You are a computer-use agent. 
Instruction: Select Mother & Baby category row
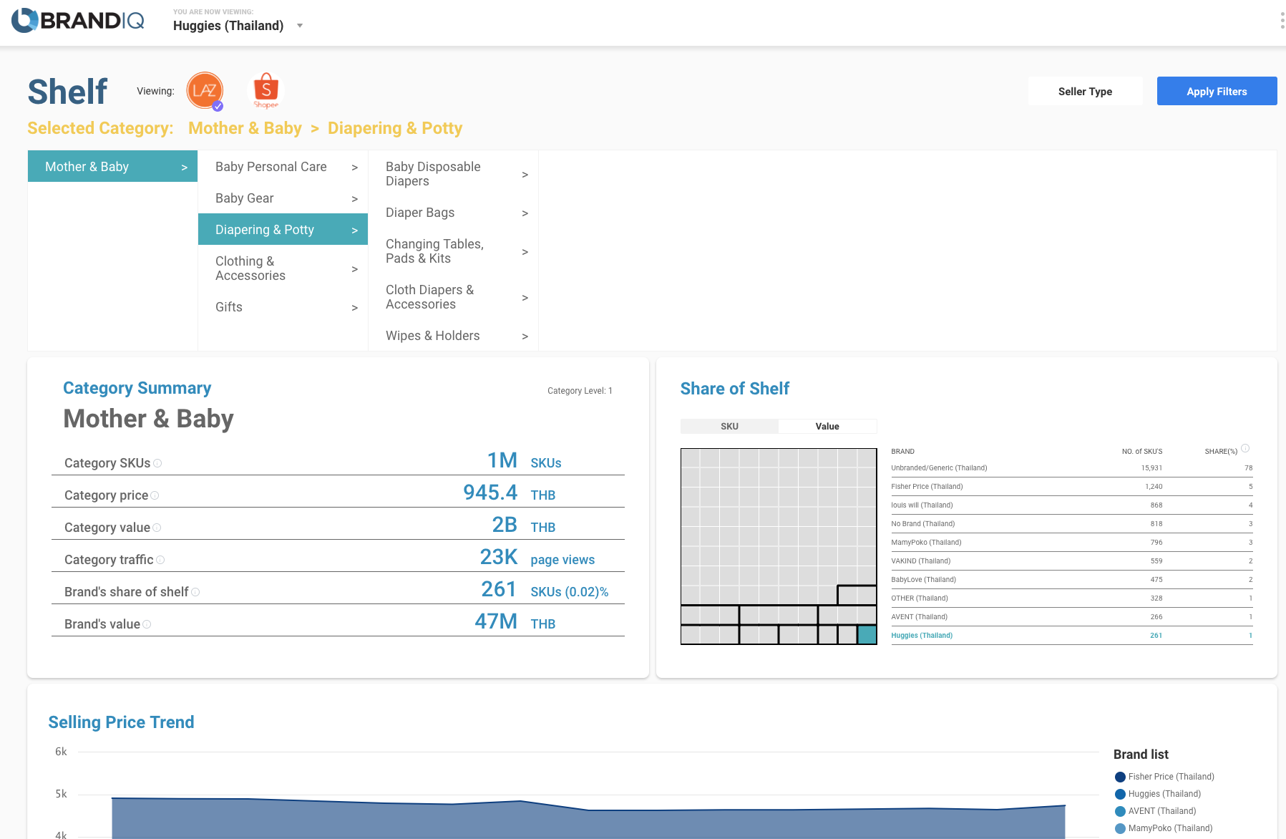click(112, 166)
